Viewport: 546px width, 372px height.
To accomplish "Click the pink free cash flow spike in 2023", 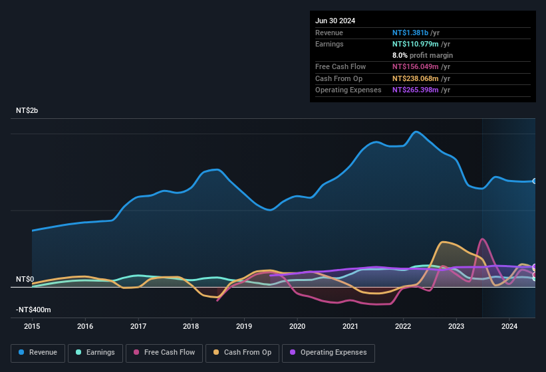I will click(482, 239).
